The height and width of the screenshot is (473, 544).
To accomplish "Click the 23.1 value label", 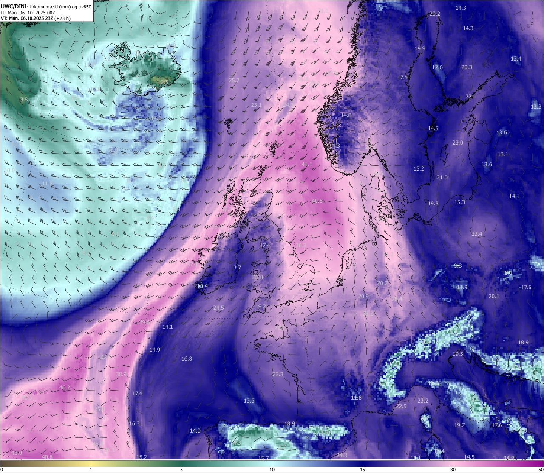I will coord(256,105).
